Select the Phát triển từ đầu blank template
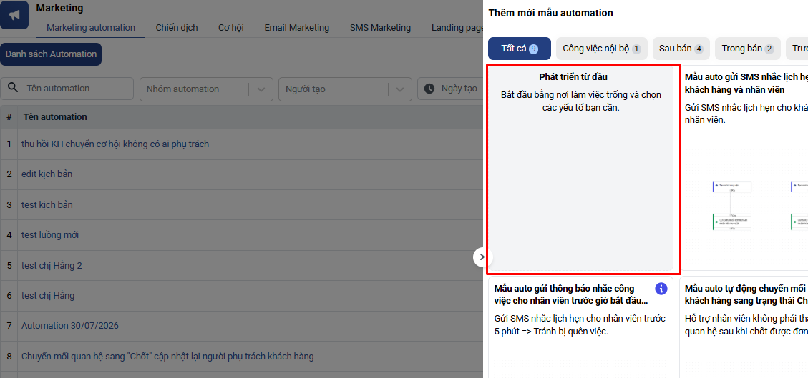The width and height of the screenshot is (808, 378). point(580,169)
